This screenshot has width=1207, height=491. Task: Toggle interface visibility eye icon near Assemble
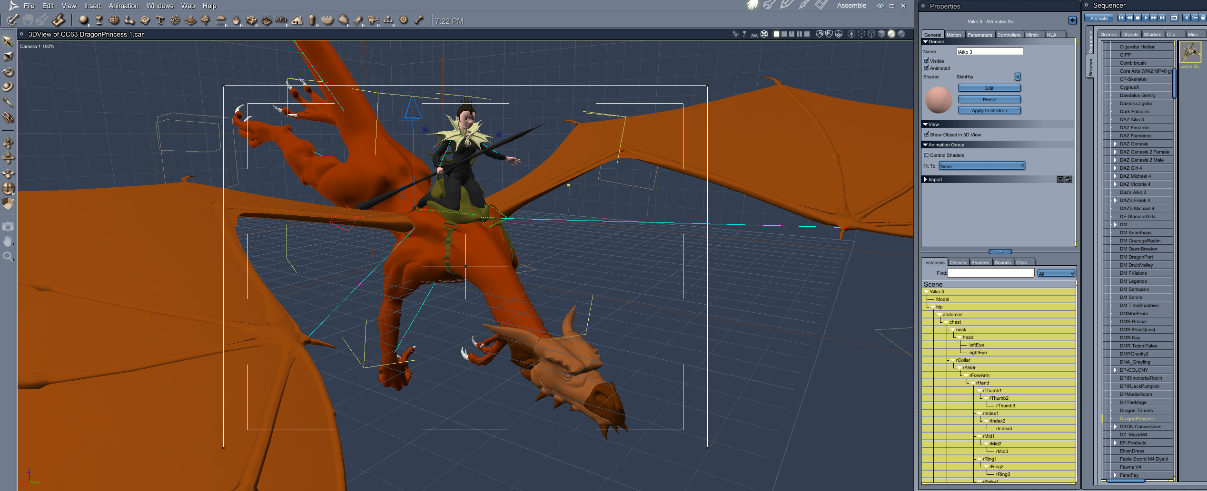[x=881, y=6]
